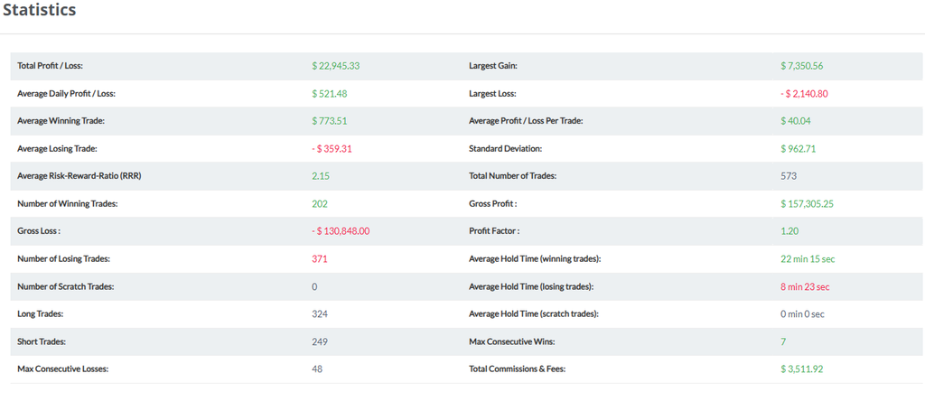Select the Average Profit / Loss Per Trade label
925x420 pixels.
[526, 121]
